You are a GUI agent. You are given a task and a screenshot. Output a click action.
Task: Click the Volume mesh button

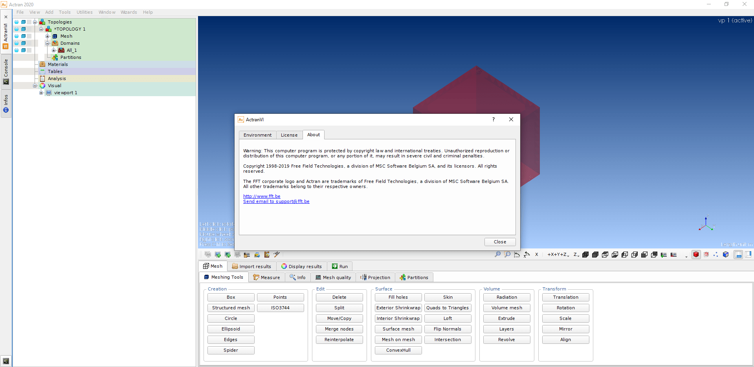(x=507, y=308)
